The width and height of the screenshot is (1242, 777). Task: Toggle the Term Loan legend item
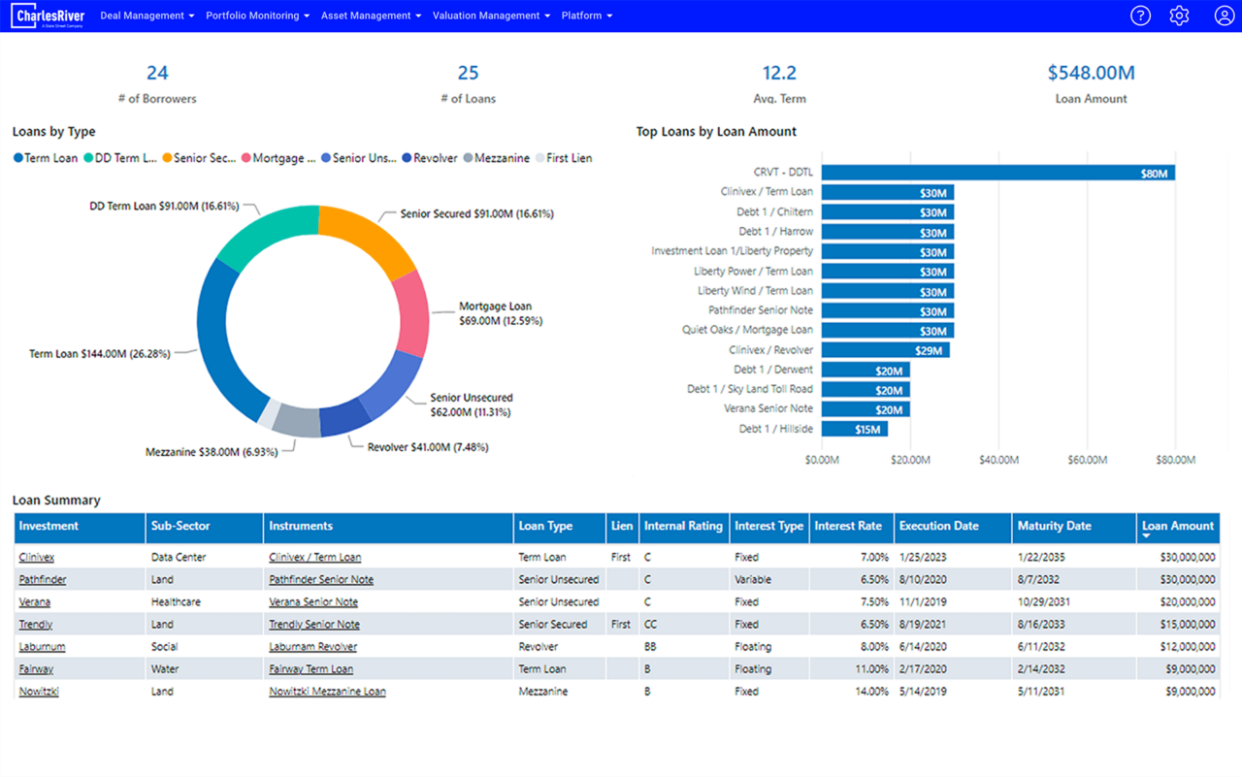coord(46,158)
